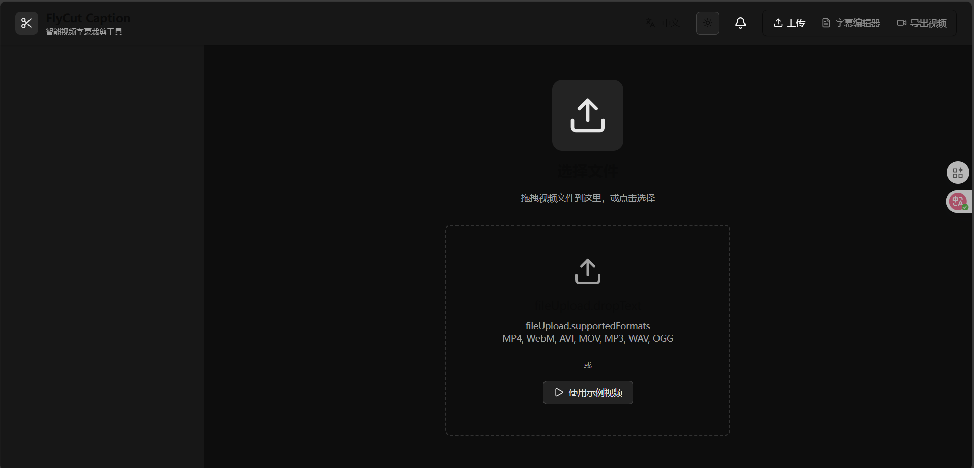Use the 使用示例视频 sample video button

tap(588, 392)
